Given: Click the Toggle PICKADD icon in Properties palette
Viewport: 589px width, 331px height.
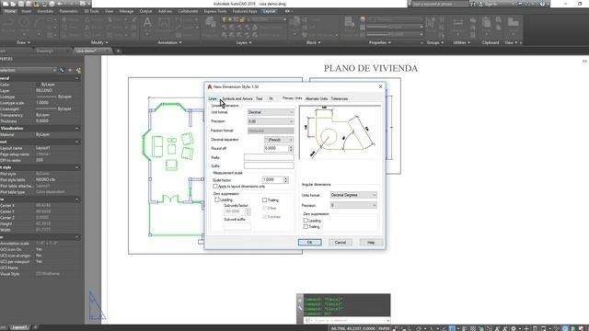Looking at the screenshot, I should point(62,70).
